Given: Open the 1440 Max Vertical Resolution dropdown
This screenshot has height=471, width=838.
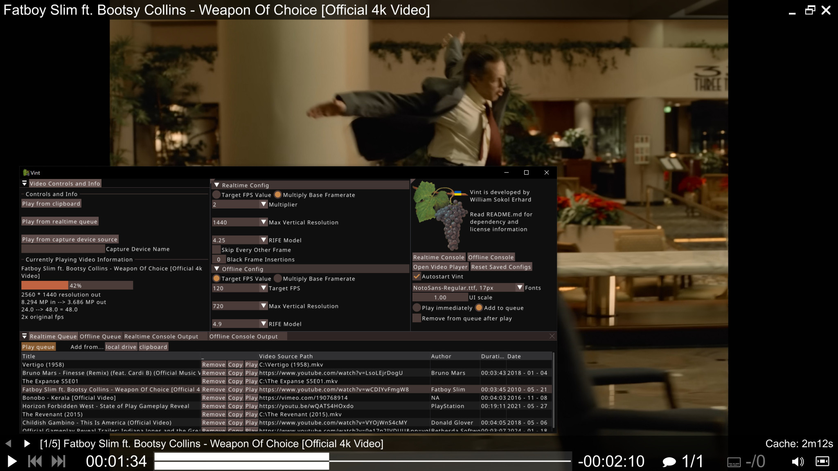Looking at the screenshot, I should [x=264, y=222].
